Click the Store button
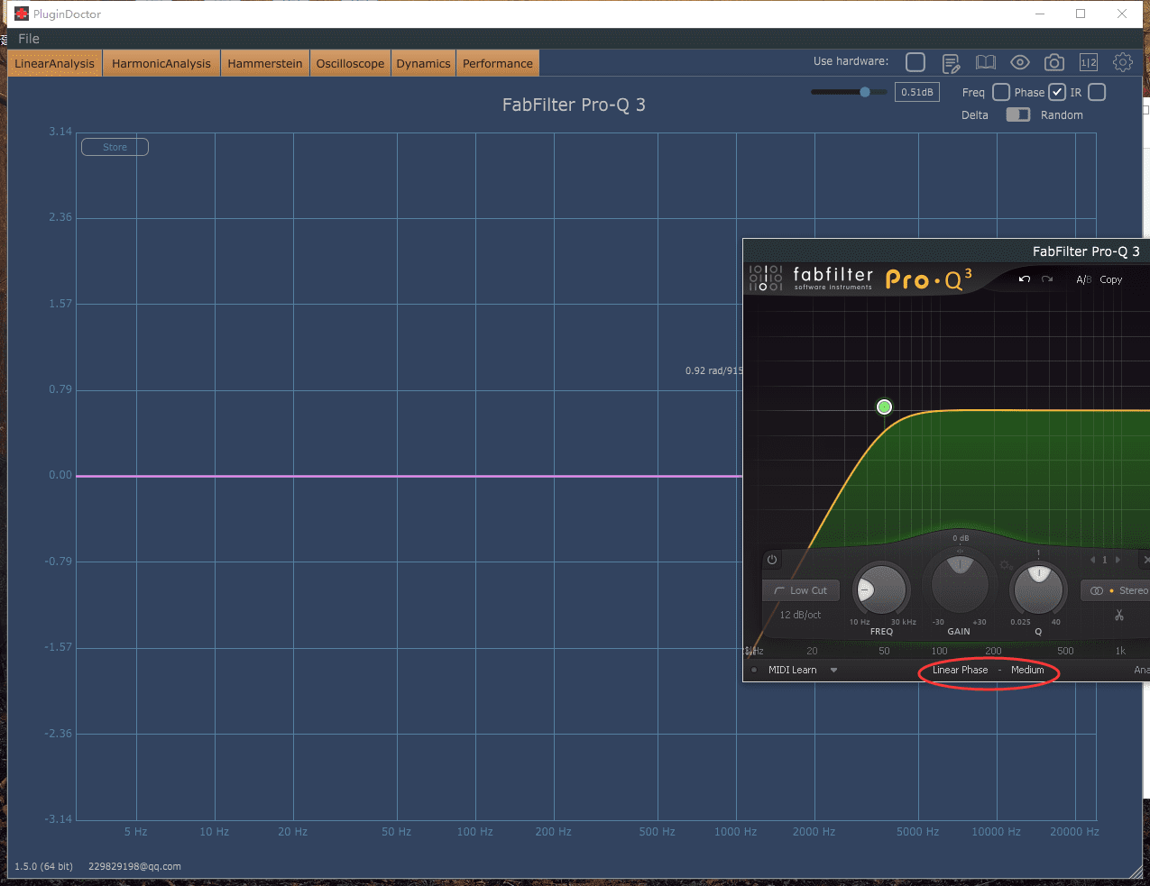1150x886 pixels. pyautogui.click(x=115, y=147)
